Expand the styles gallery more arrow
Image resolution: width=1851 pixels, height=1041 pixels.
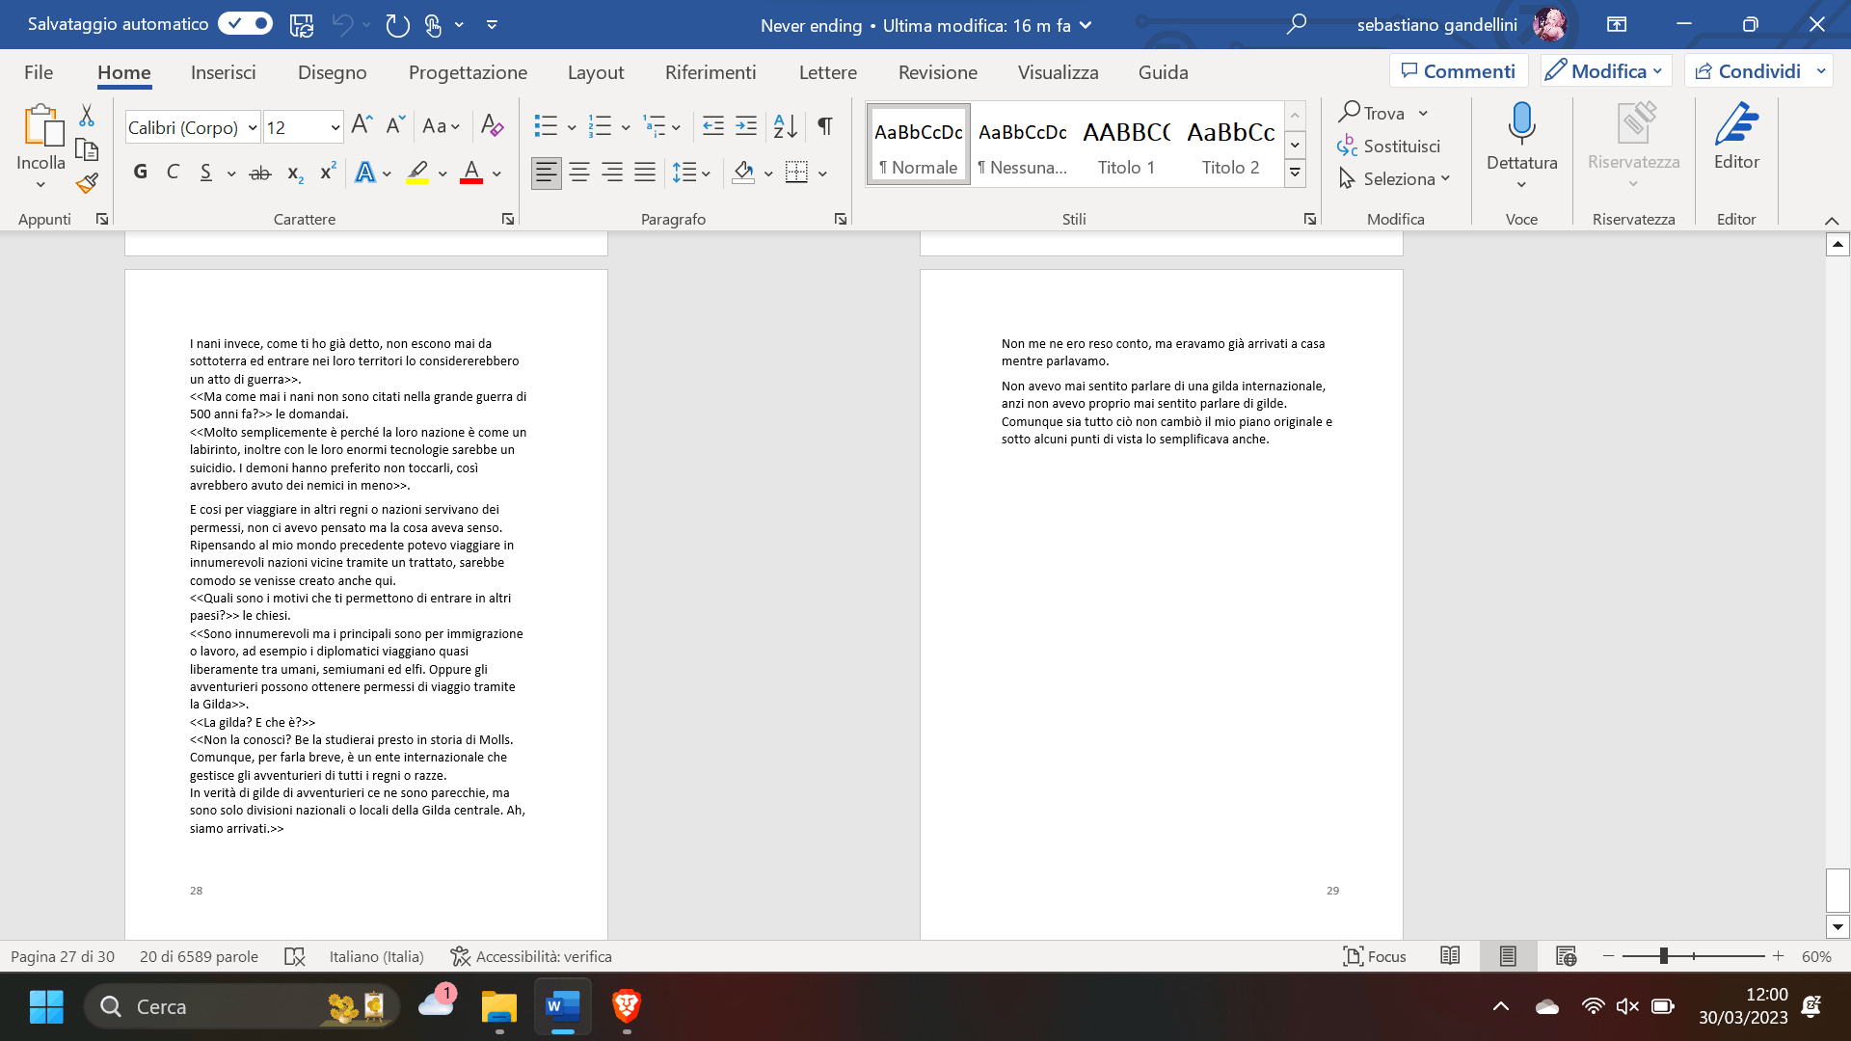coord(1295,173)
